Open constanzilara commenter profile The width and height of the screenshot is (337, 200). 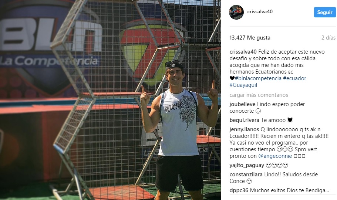246,174
